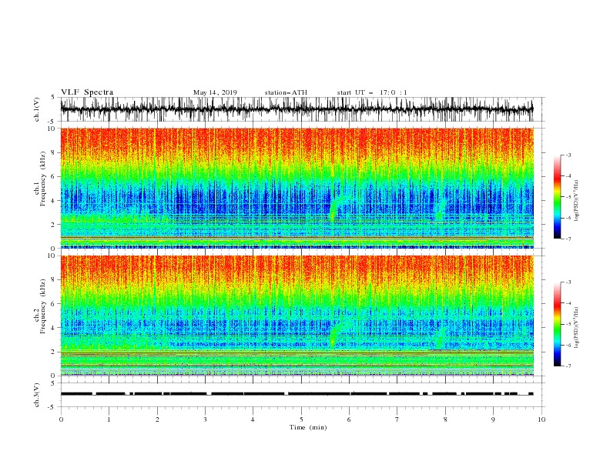Click the 'May 14, 2019' date label

click(x=215, y=92)
